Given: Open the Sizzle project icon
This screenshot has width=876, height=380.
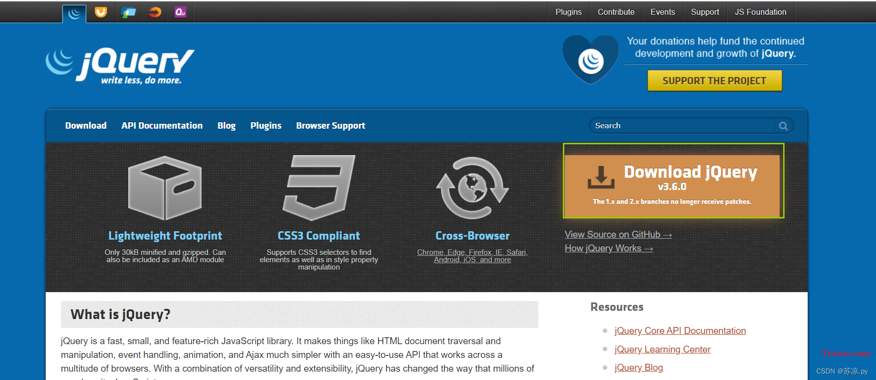Looking at the screenshot, I should (x=155, y=12).
